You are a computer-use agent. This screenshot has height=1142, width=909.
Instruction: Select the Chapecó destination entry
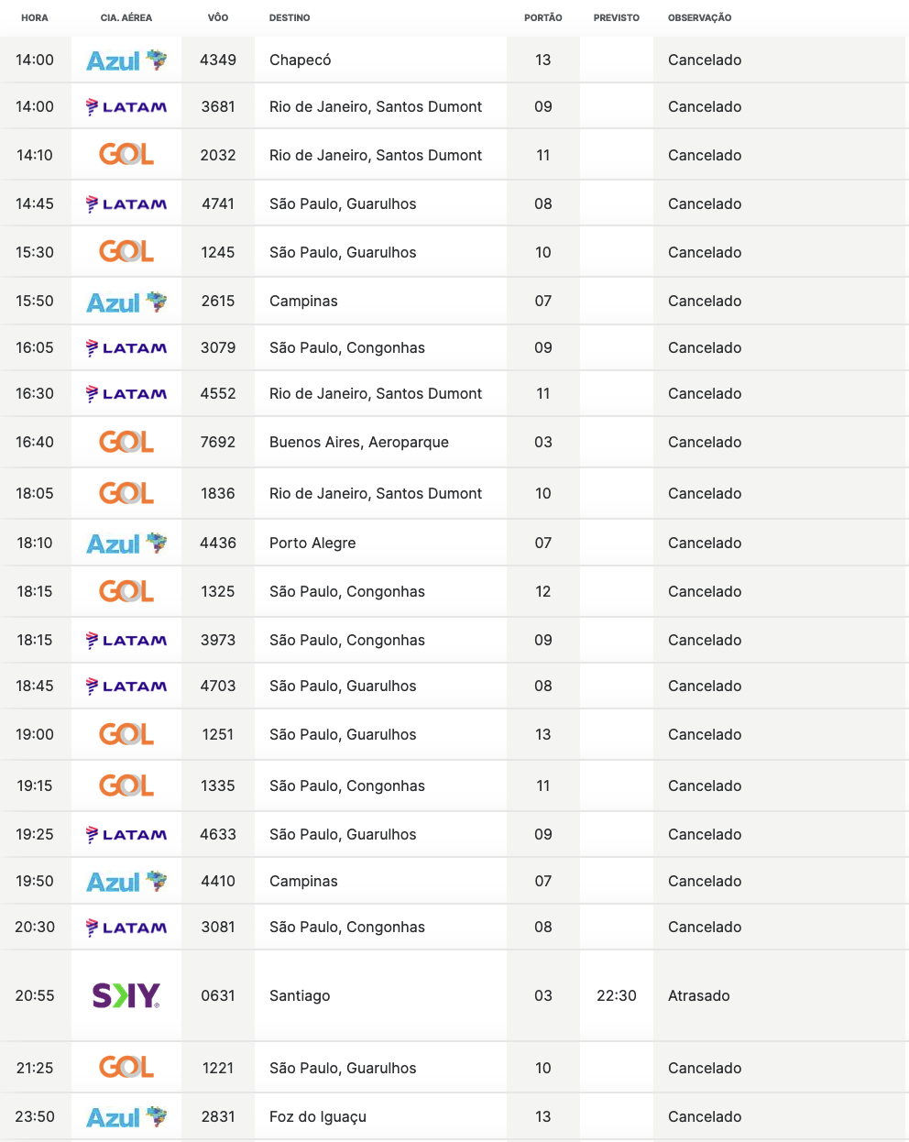tap(301, 60)
